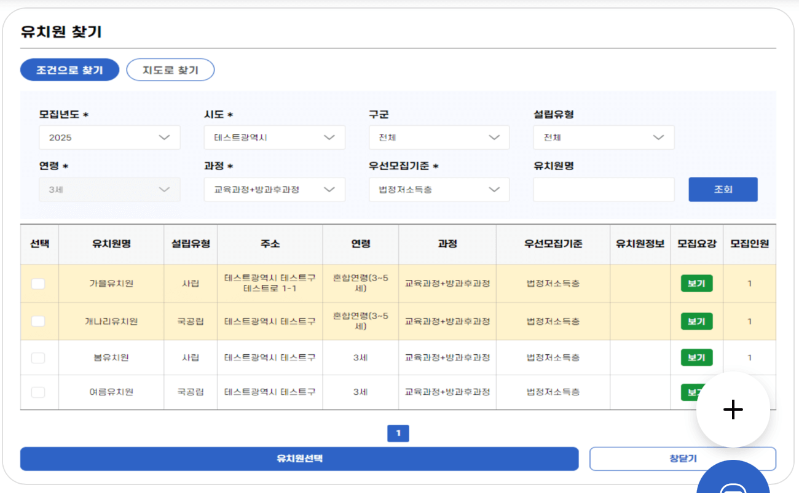Viewport: 799px width, 493px height.
Task: Click the 여름유치원 name cell
Action: 111,392
